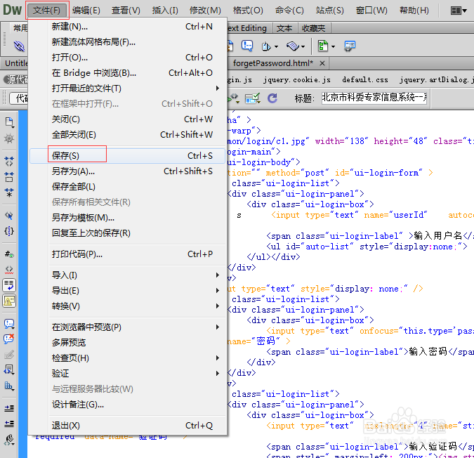
Task: Open related file default.css
Action: [365, 80]
